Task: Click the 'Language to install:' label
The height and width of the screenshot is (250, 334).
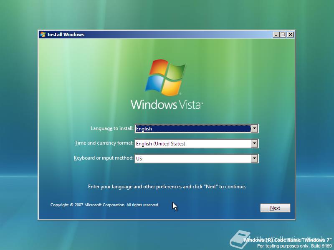Action: [x=112, y=128]
